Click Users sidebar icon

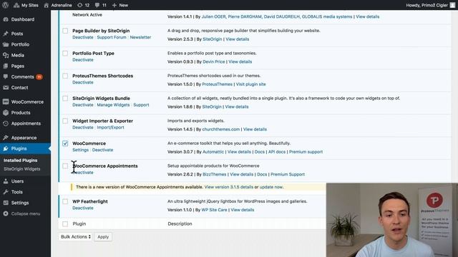(6, 181)
